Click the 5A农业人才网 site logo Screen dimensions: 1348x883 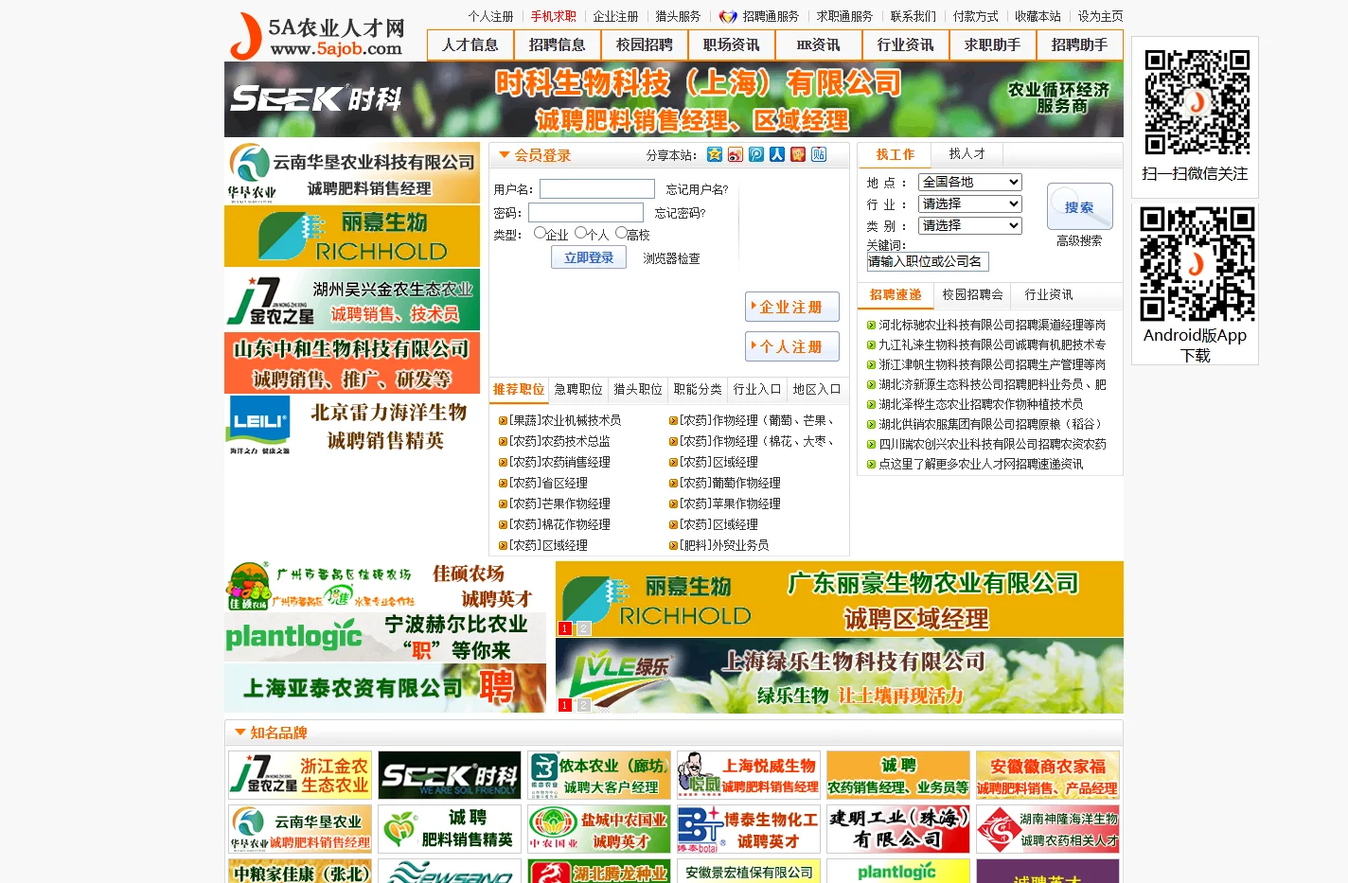point(318,36)
